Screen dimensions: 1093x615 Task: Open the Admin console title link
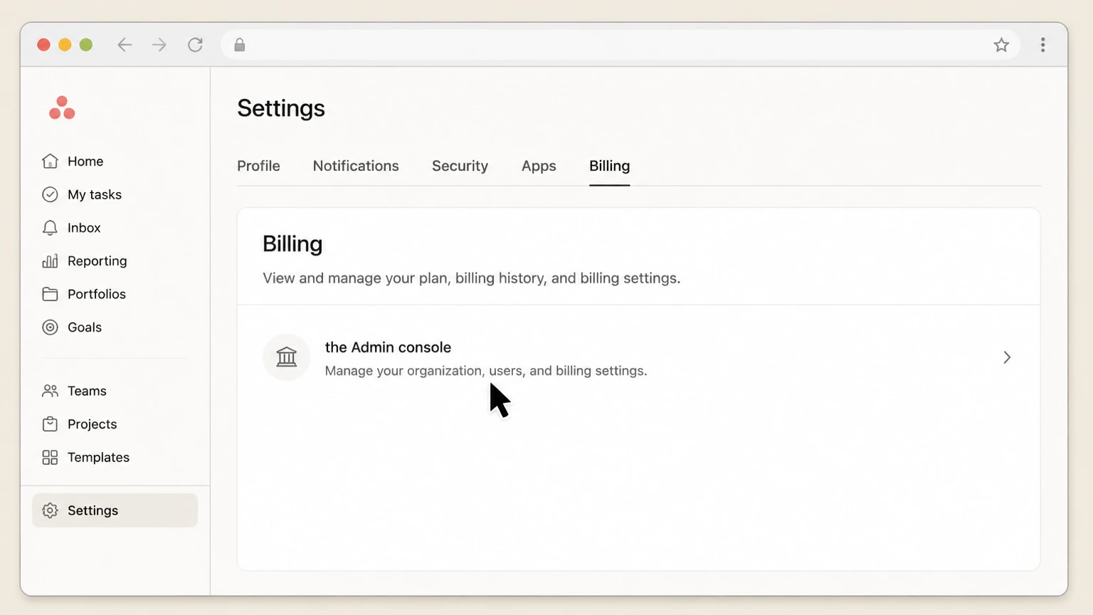coord(388,347)
